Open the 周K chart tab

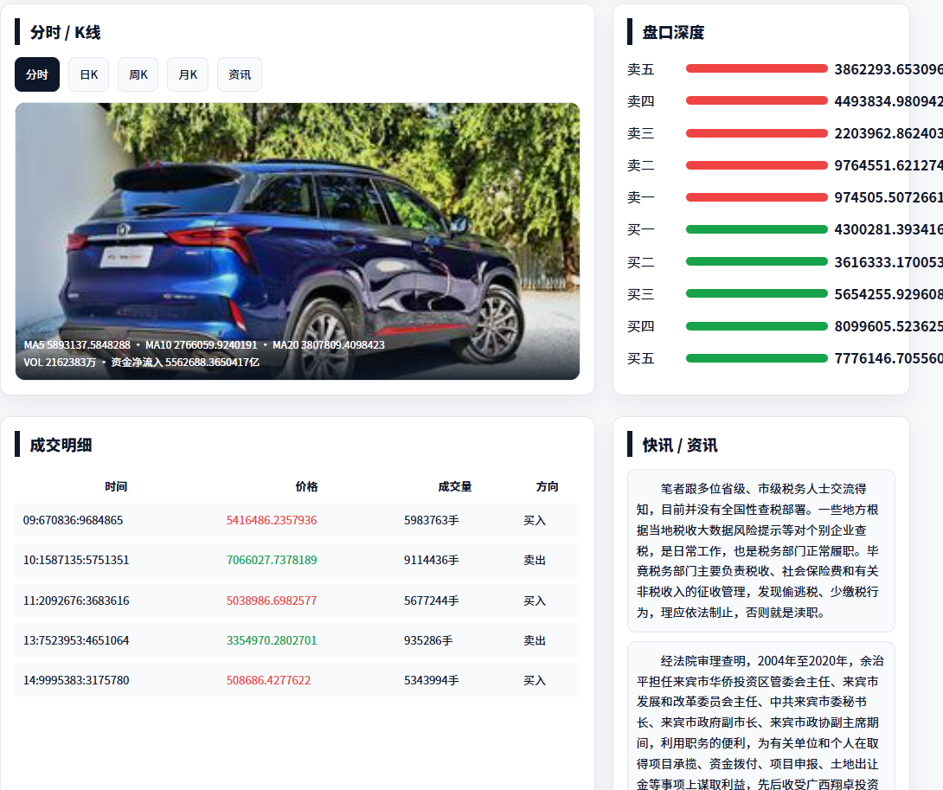click(x=138, y=74)
